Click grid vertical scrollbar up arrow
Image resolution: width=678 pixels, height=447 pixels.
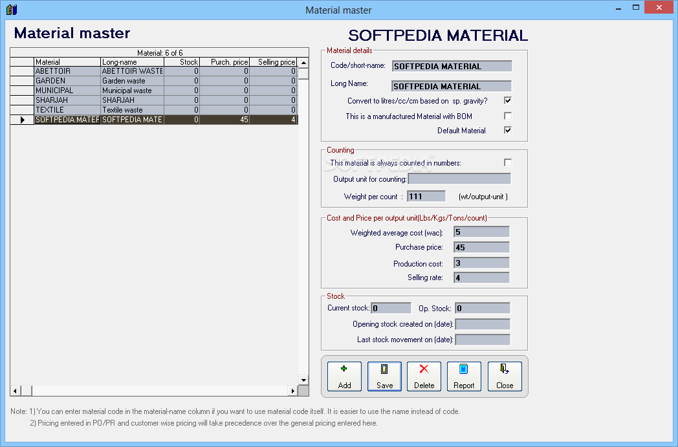303,63
